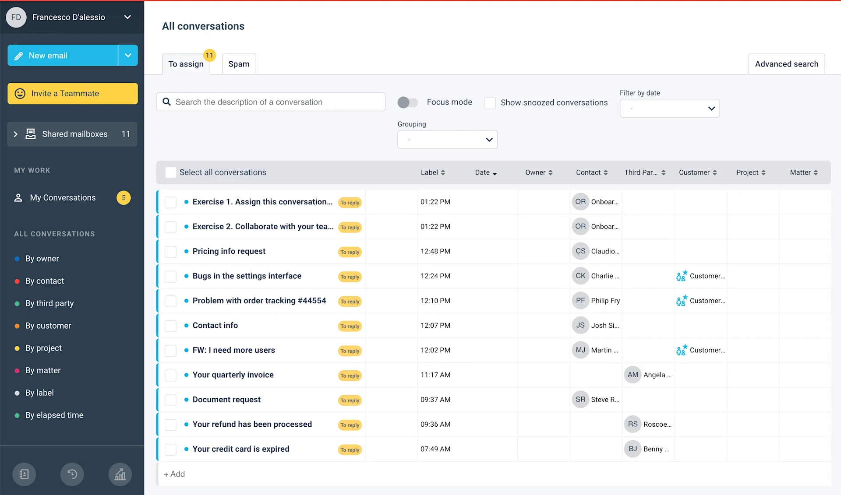Click the My Conversations person icon
Viewport: 841px width, 495px height.
[x=18, y=197]
